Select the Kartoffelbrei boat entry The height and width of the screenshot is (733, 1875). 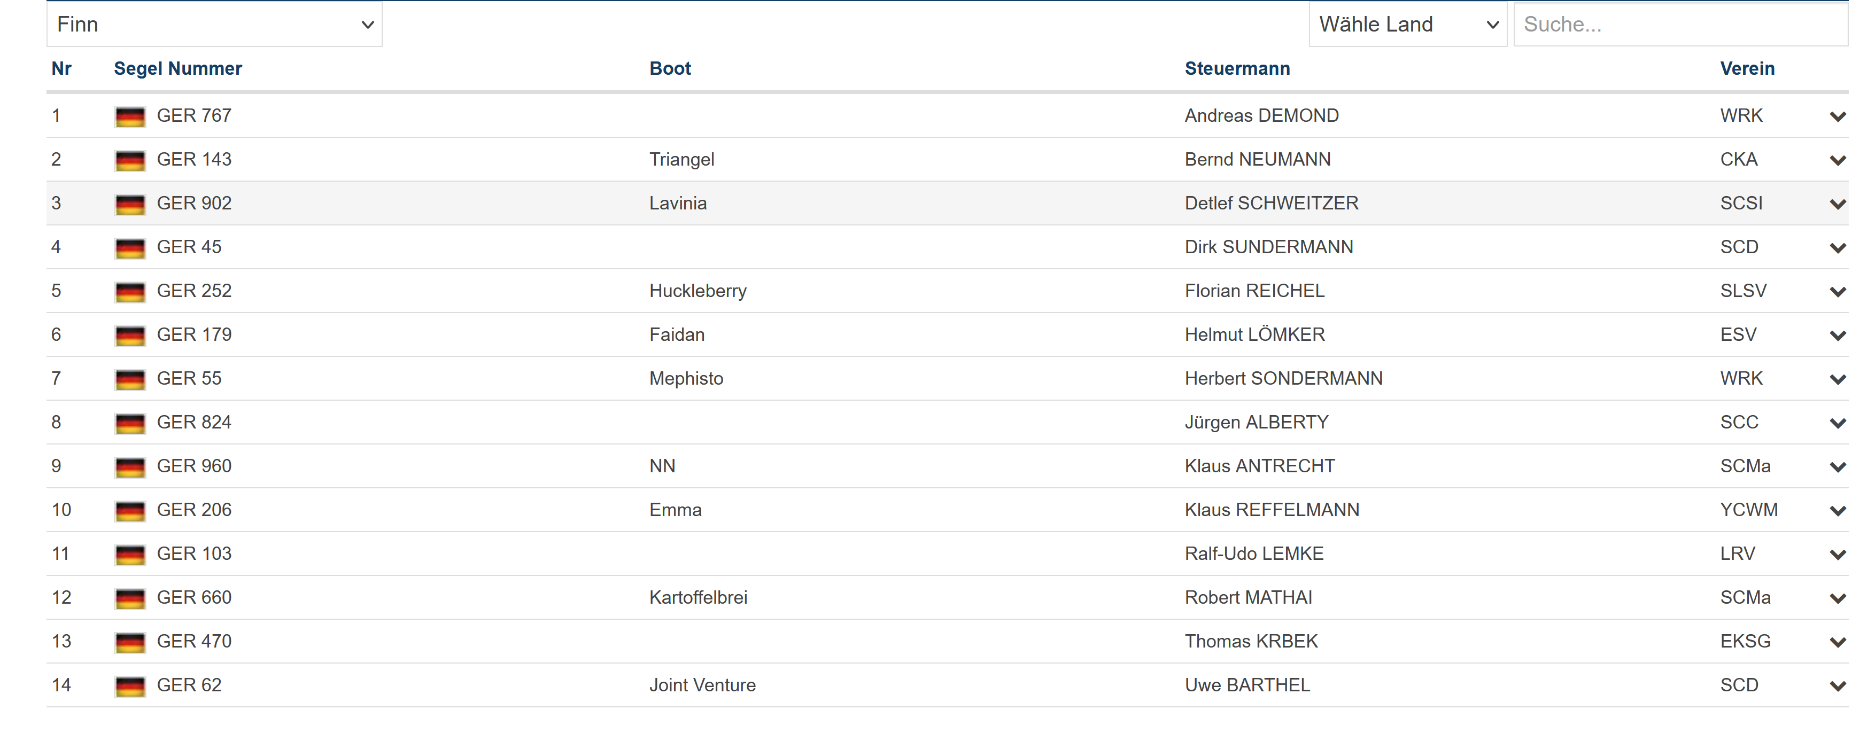point(698,598)
